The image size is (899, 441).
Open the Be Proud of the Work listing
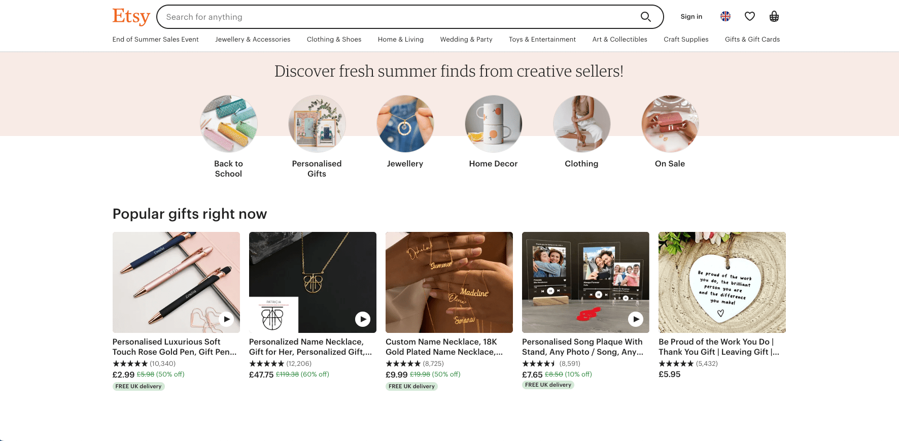point(721,282)
